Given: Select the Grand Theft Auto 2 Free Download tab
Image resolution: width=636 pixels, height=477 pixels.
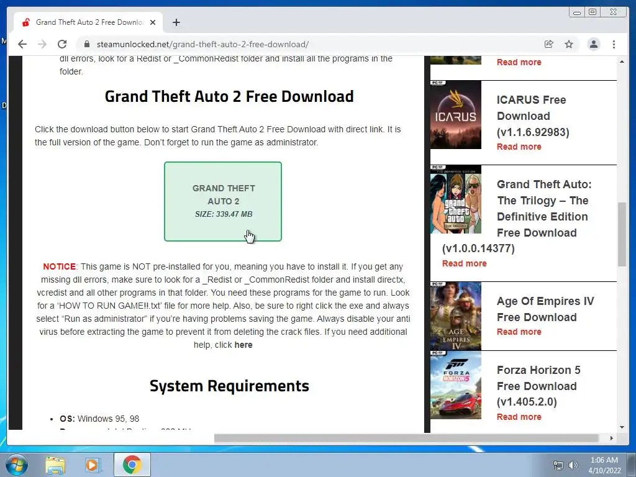Looking at the screenshot, I should [88, 22].
